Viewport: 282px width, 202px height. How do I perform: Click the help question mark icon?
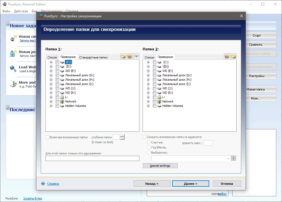click(x=43, y=183)
